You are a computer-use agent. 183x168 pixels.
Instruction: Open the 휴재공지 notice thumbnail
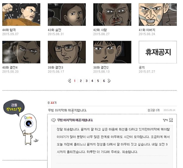(x=158, y=52)
